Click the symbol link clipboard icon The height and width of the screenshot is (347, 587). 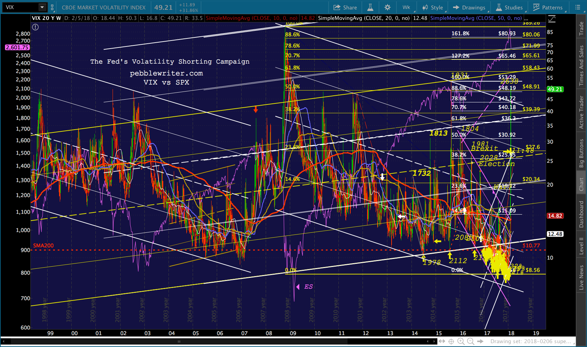[52, 7]
